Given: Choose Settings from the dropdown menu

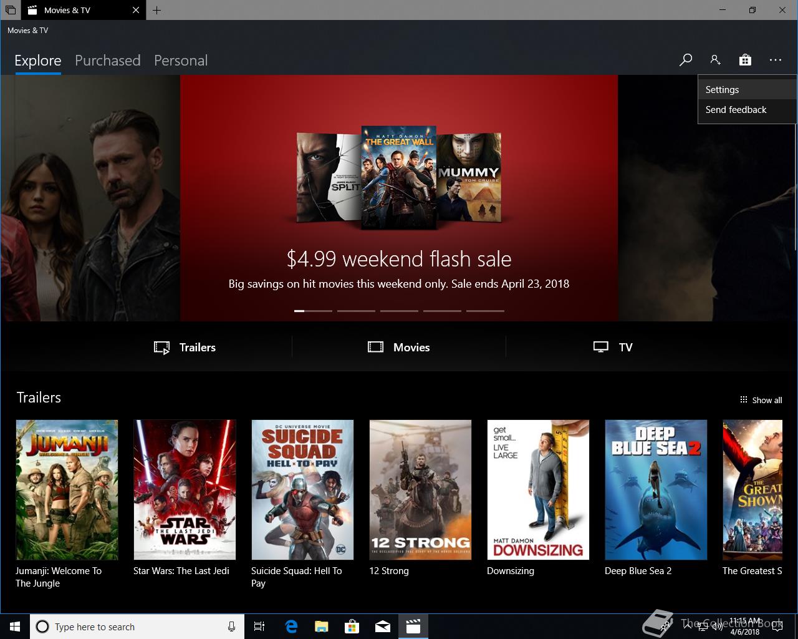Looking at the screenshot, I should point(748,90).
